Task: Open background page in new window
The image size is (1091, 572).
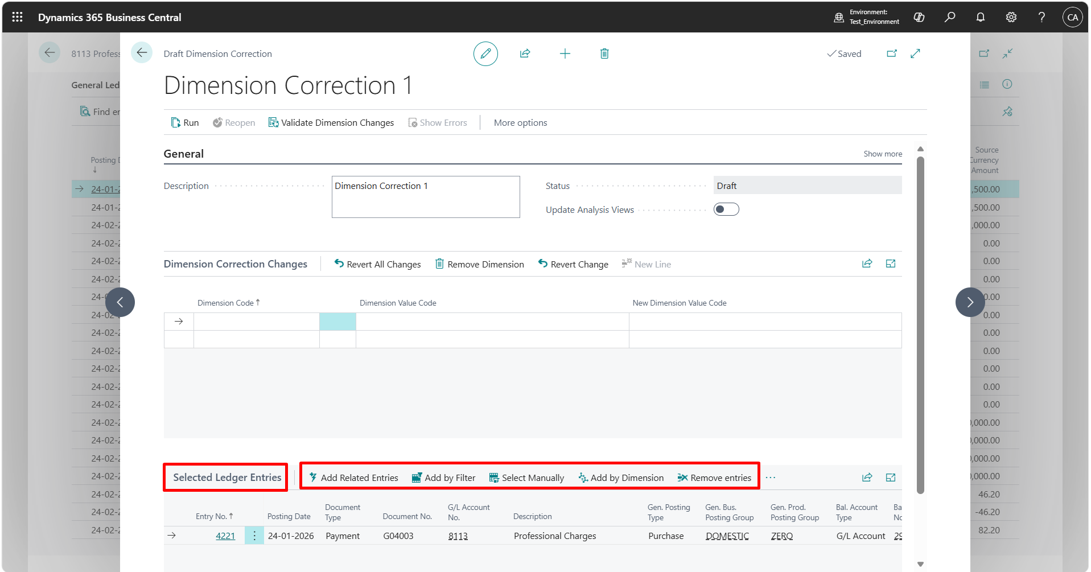Action: coord(984,54)
